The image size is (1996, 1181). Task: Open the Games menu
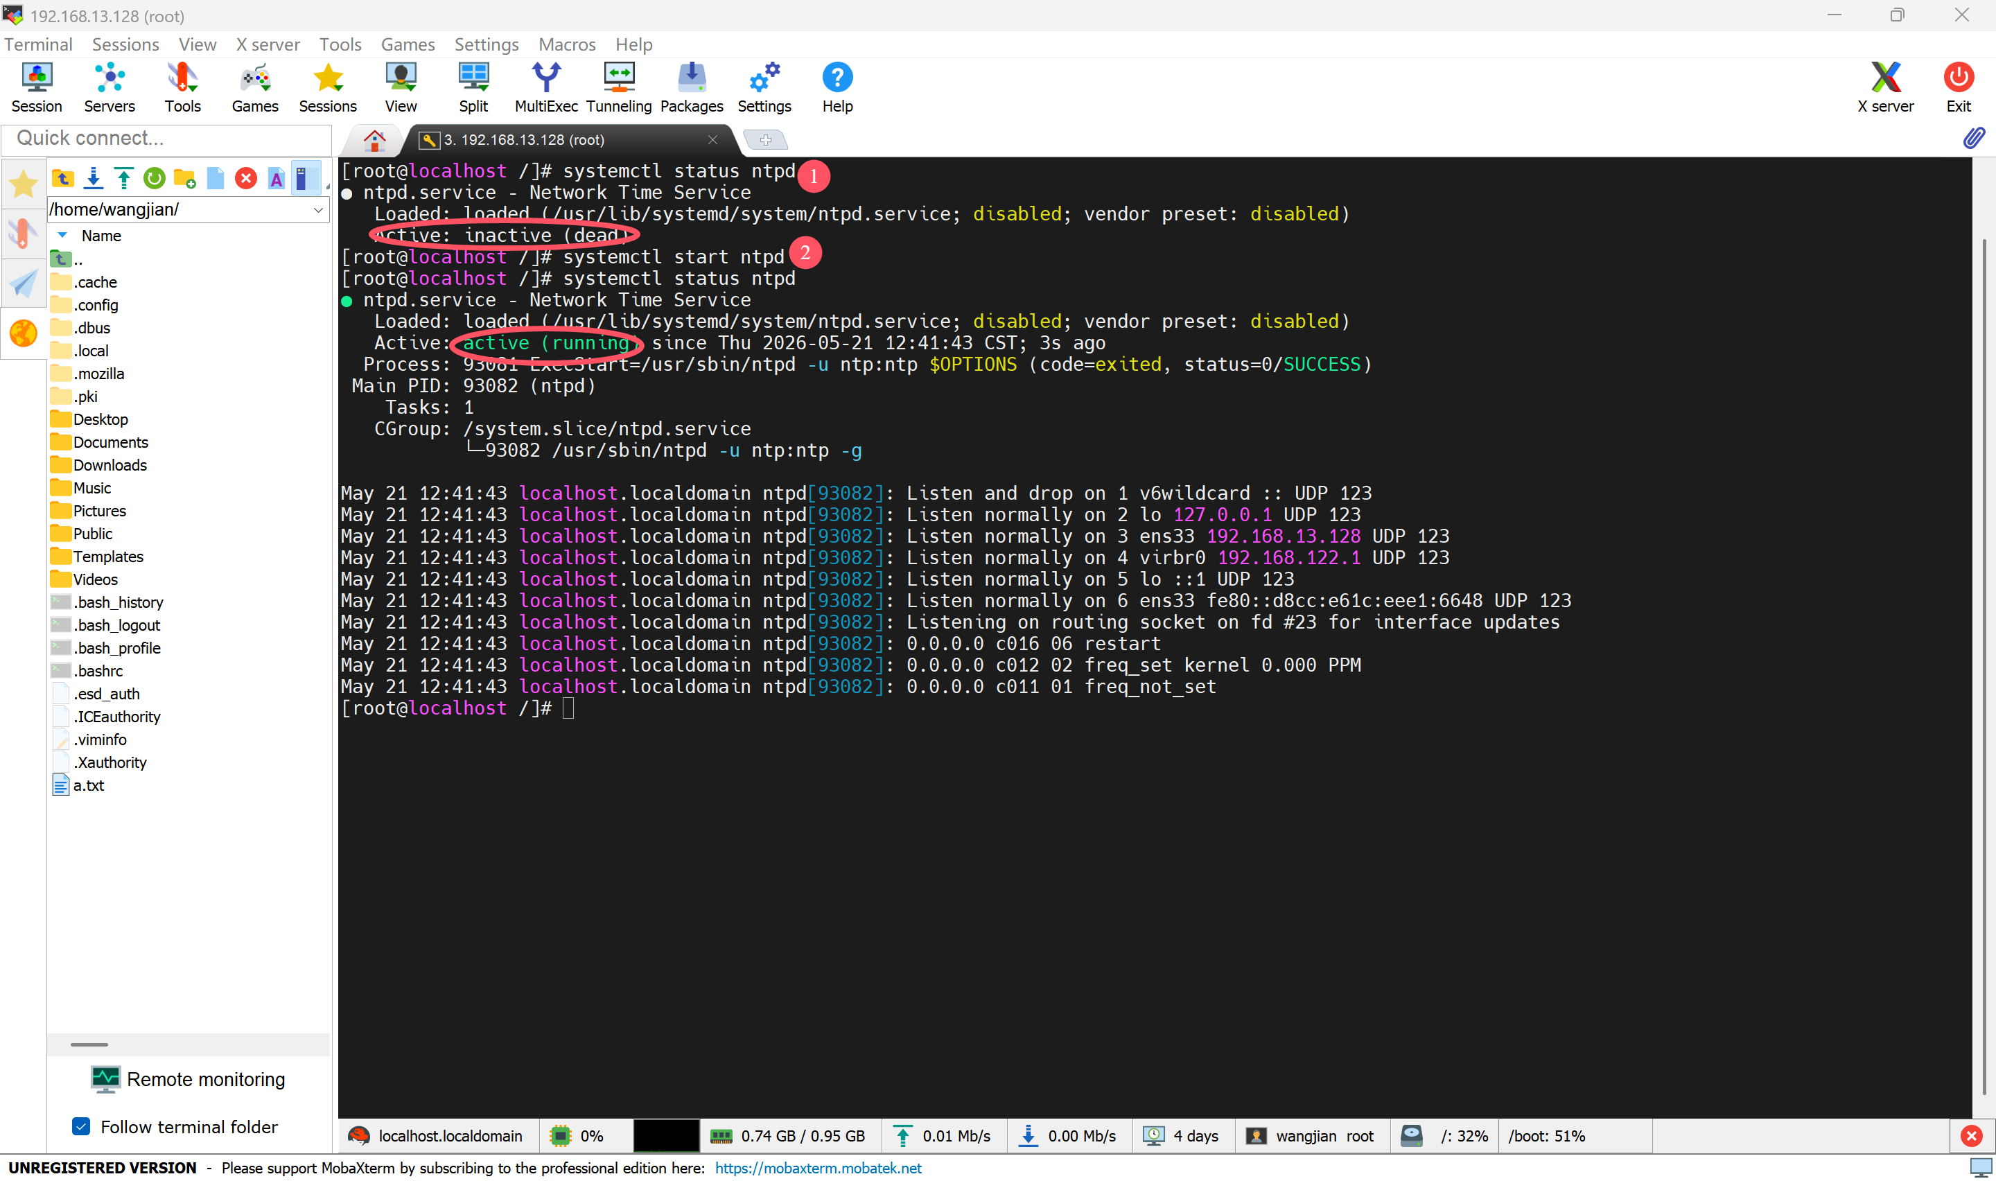[408, 44]
